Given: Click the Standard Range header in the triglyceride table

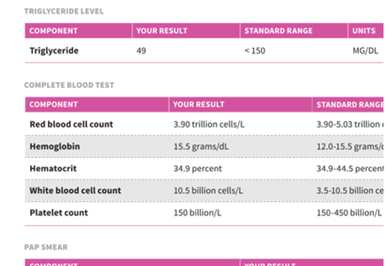Looking at the screenshot, I should [279, 31].
